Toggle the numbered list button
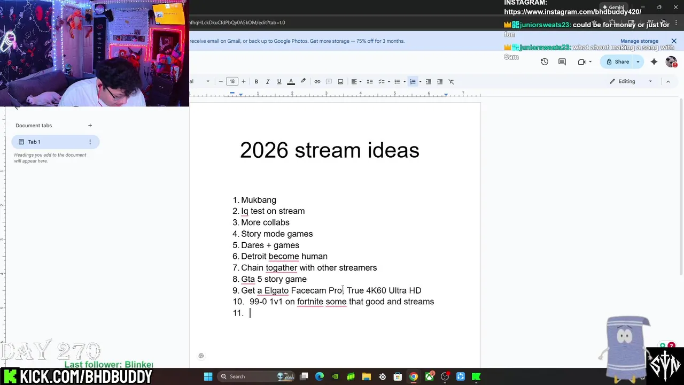The image size is (684, 385). pyautogui.click(x=413, y=81)
